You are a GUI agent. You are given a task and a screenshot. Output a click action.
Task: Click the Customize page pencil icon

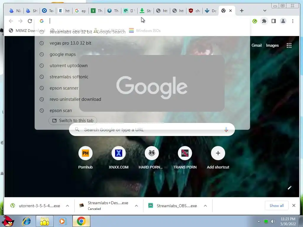point(289,188)
